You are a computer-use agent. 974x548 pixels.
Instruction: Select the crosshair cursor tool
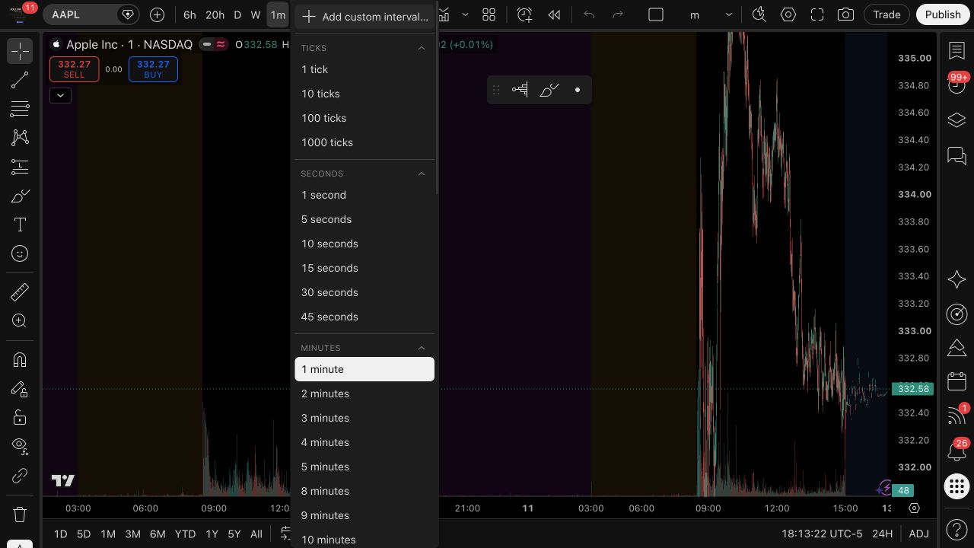pyautogui.click(x=20, y=51)
